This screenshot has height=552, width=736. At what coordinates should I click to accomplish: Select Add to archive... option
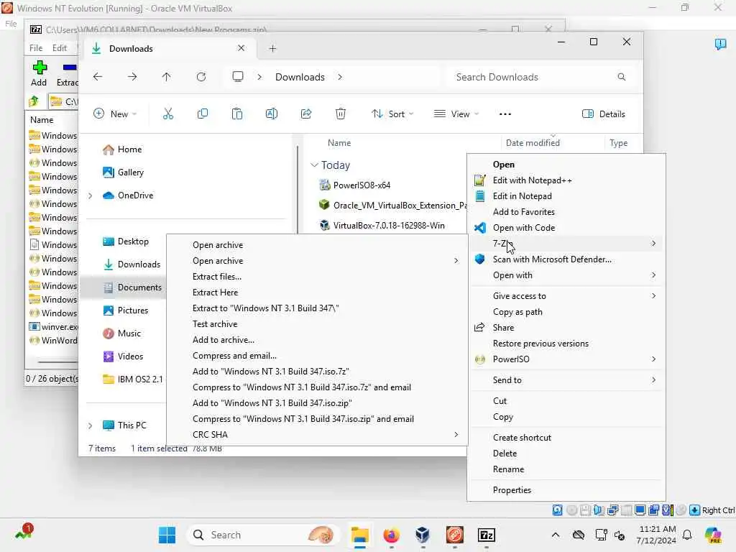click(x=224, y=340)
